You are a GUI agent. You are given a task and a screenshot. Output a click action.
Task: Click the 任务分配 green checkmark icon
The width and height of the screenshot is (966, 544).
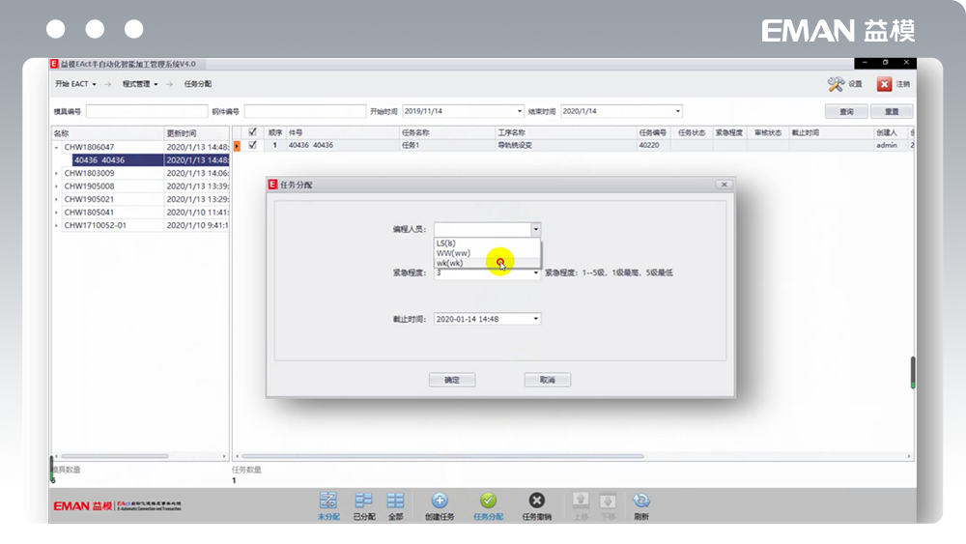[x=488, y=501]
